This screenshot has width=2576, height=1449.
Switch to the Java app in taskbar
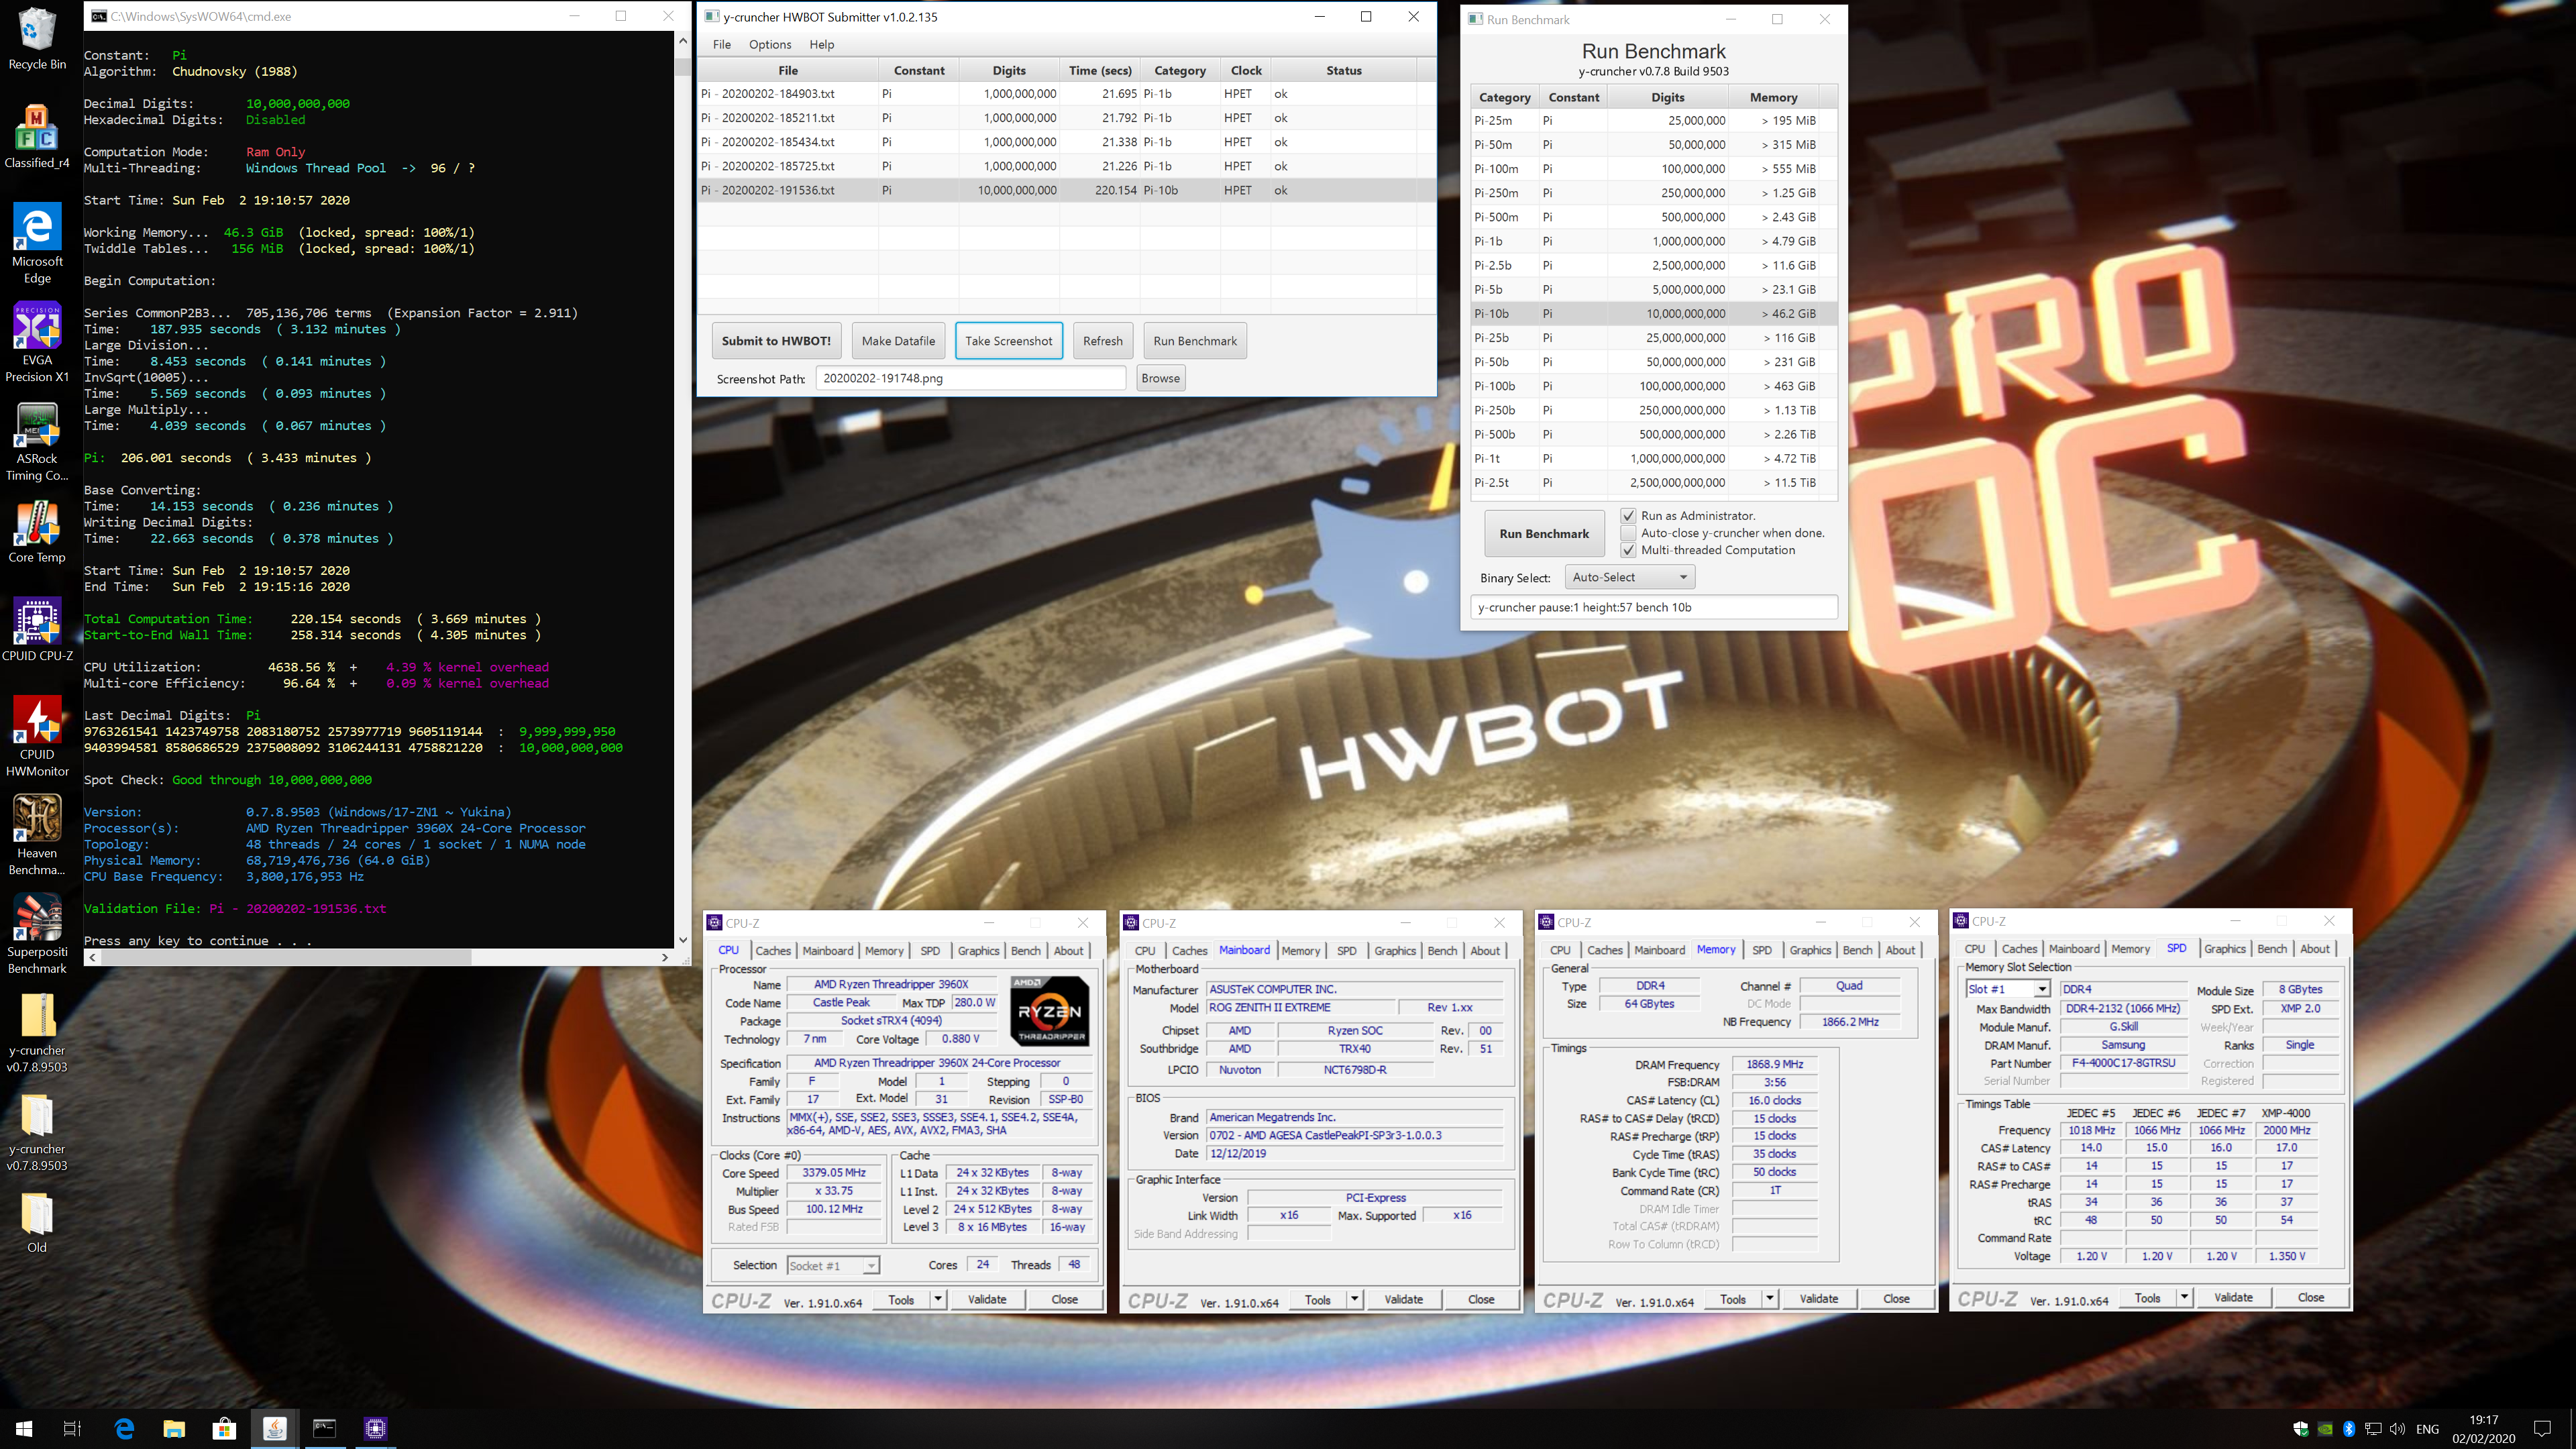(275, 1428)
